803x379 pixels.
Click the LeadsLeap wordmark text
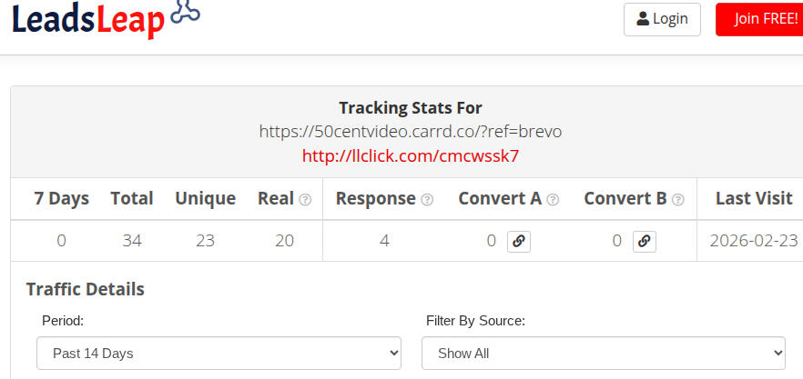[87, 20]
